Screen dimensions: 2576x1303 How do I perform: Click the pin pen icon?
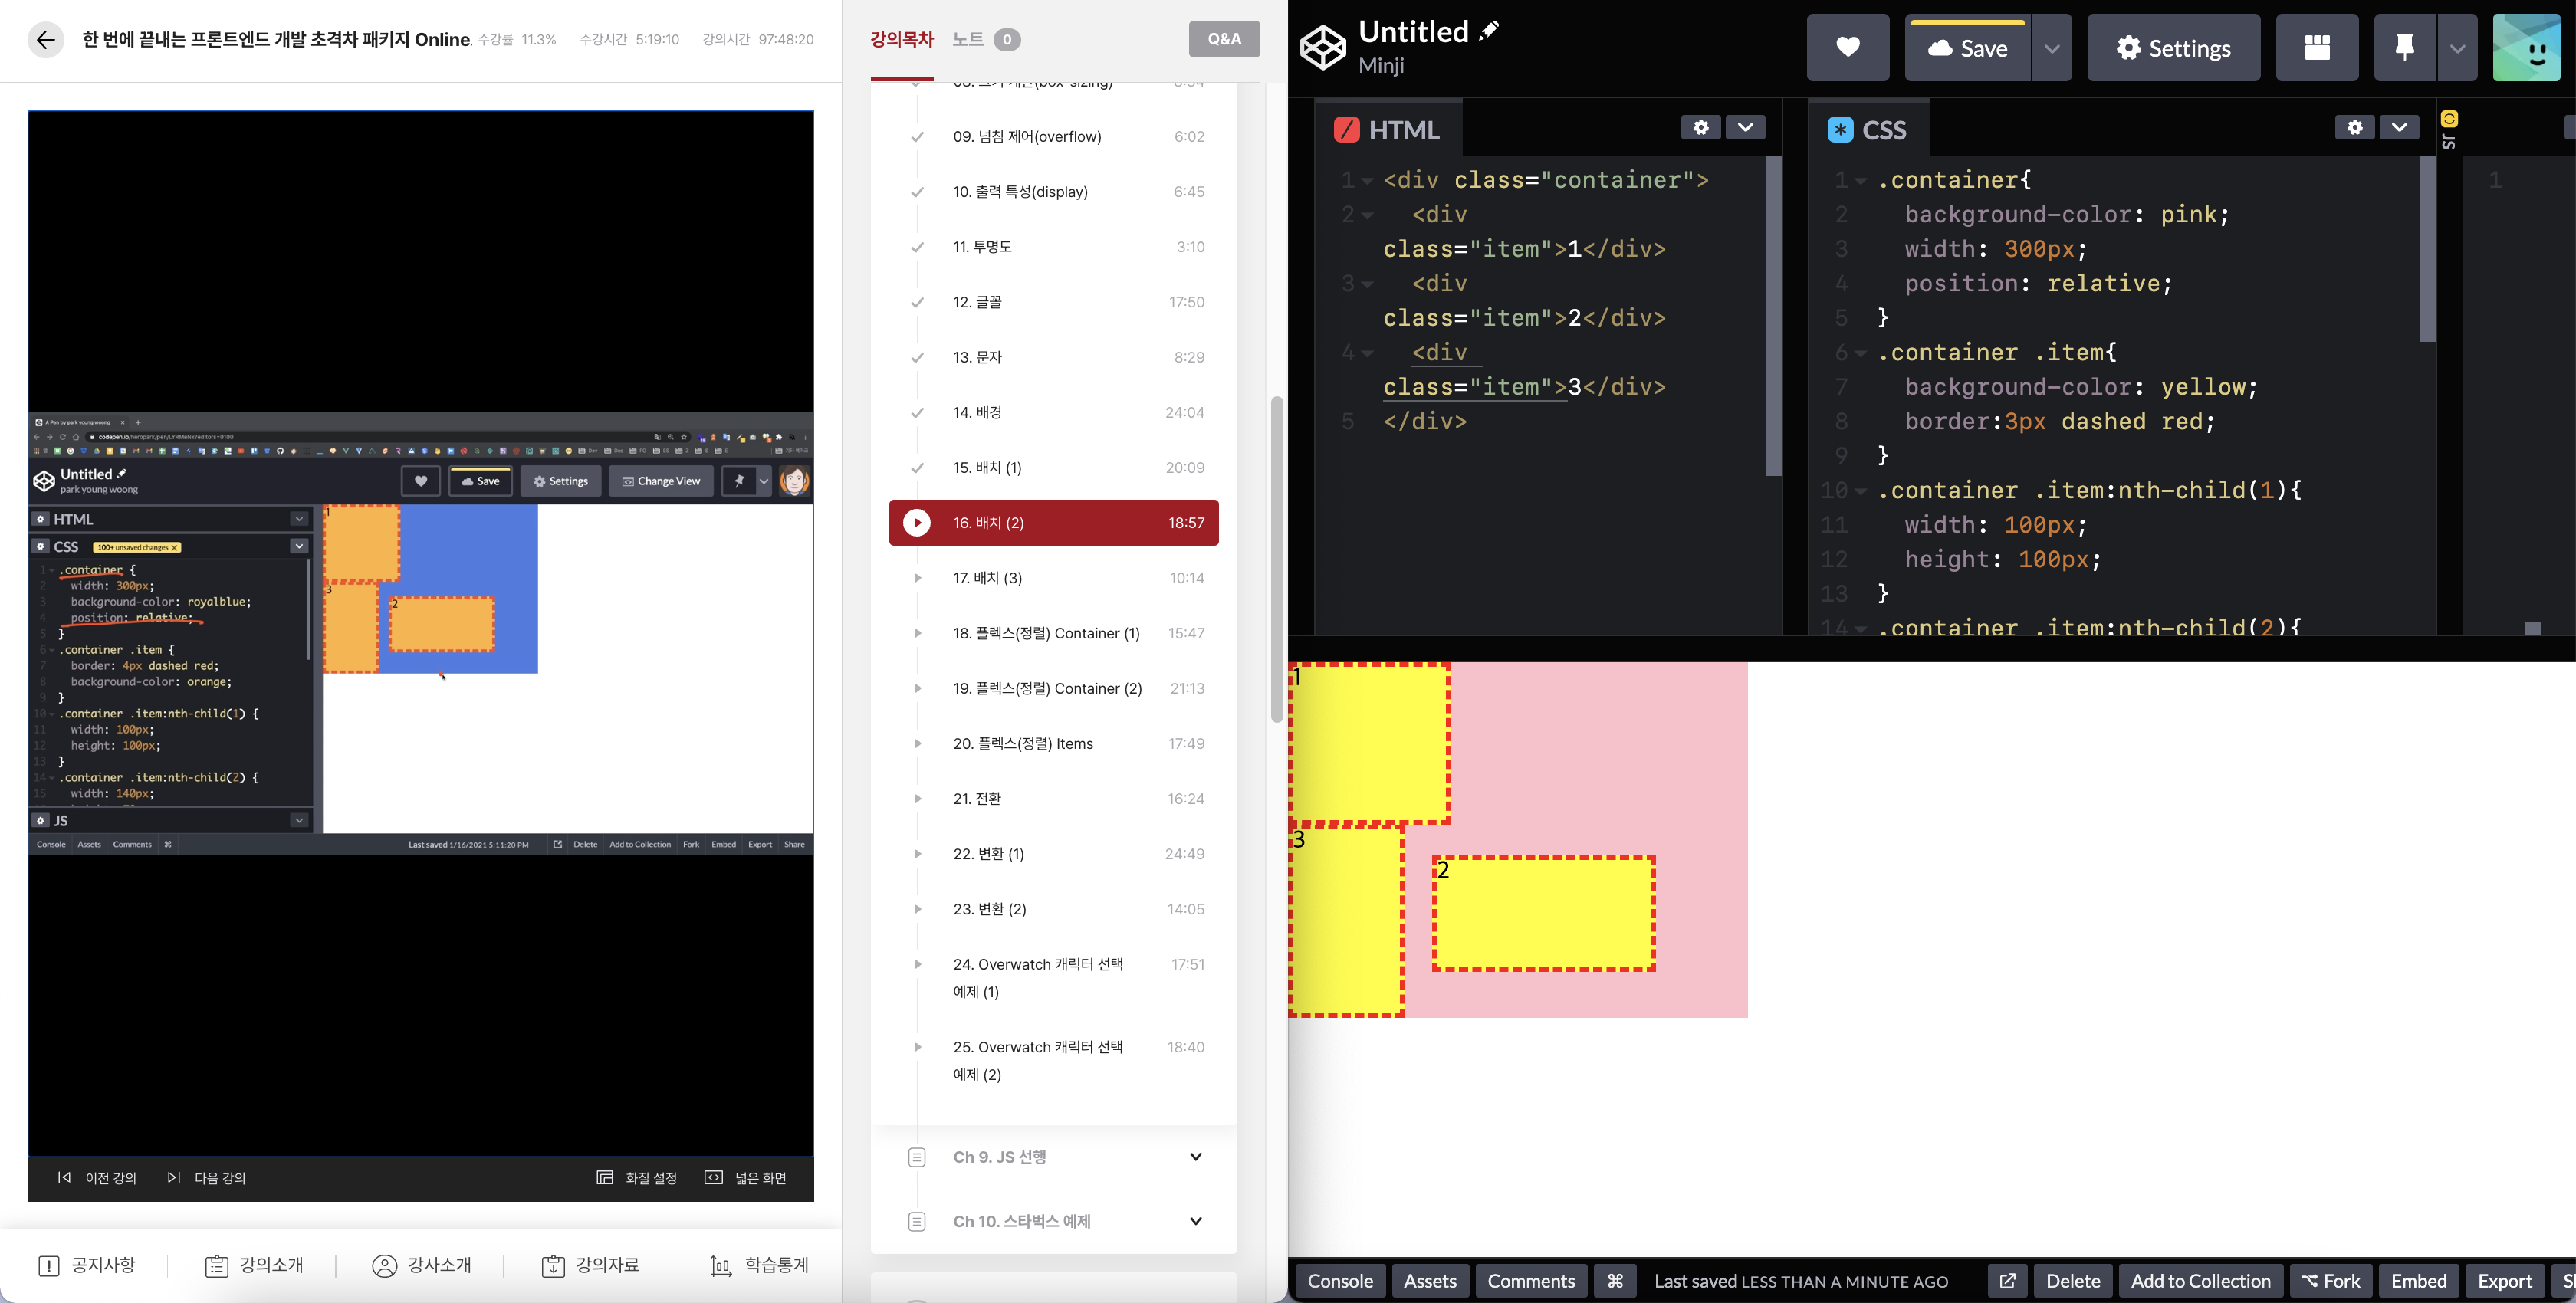(2404, 48)
